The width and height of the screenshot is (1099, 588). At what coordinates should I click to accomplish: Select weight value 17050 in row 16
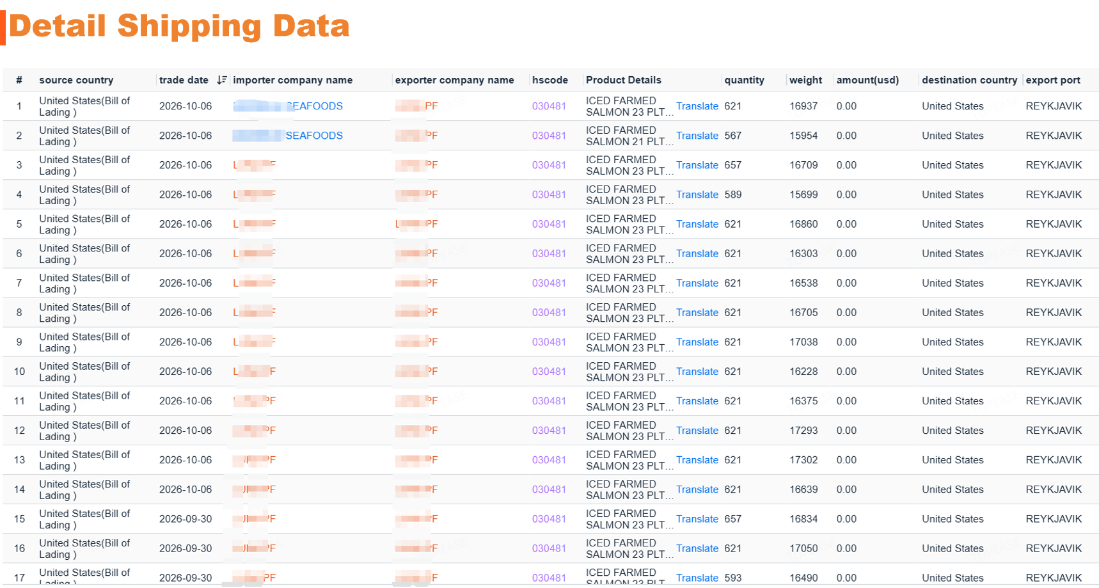tap(803, 548)
